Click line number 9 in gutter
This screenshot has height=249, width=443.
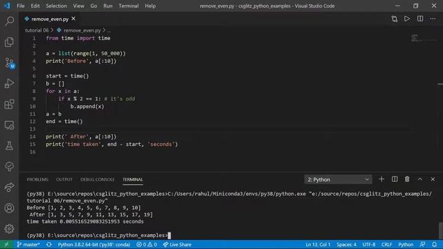34,99
